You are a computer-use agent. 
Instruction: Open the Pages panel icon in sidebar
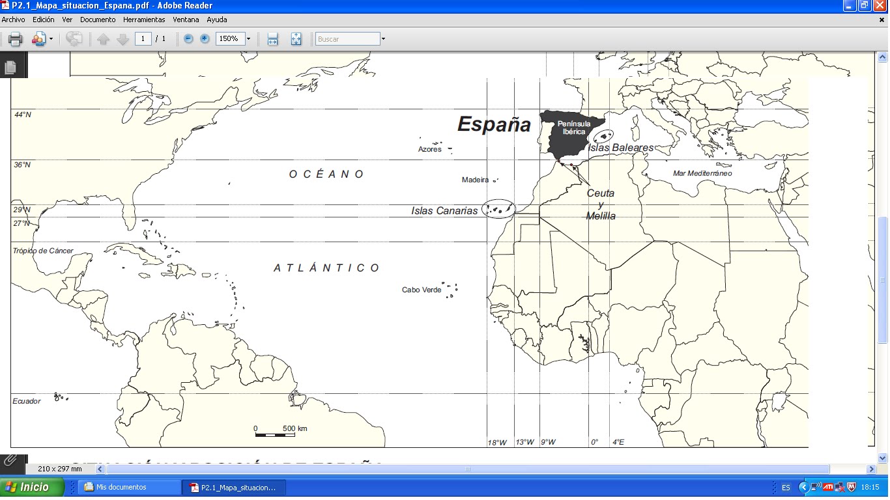(10, 67)
